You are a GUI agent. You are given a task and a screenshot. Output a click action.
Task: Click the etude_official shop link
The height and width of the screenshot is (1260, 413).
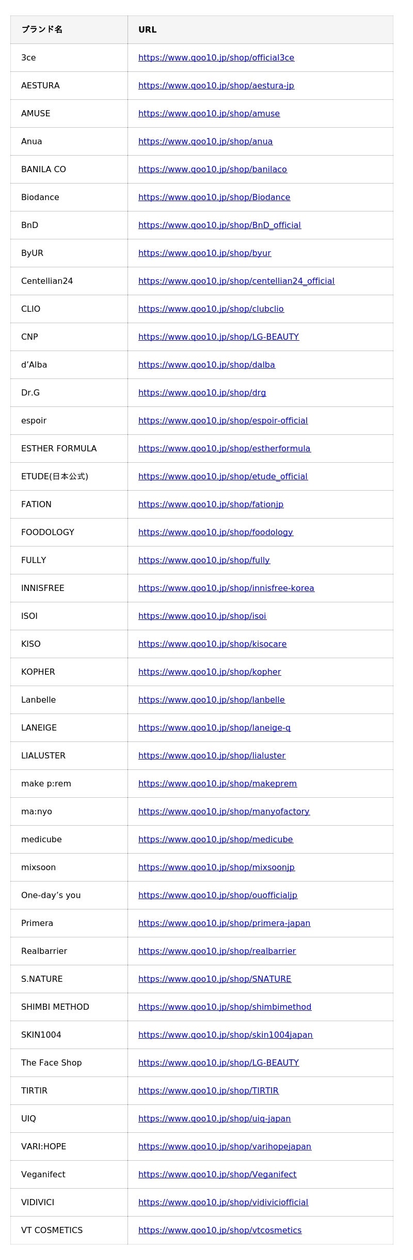(x=223, y=477)
